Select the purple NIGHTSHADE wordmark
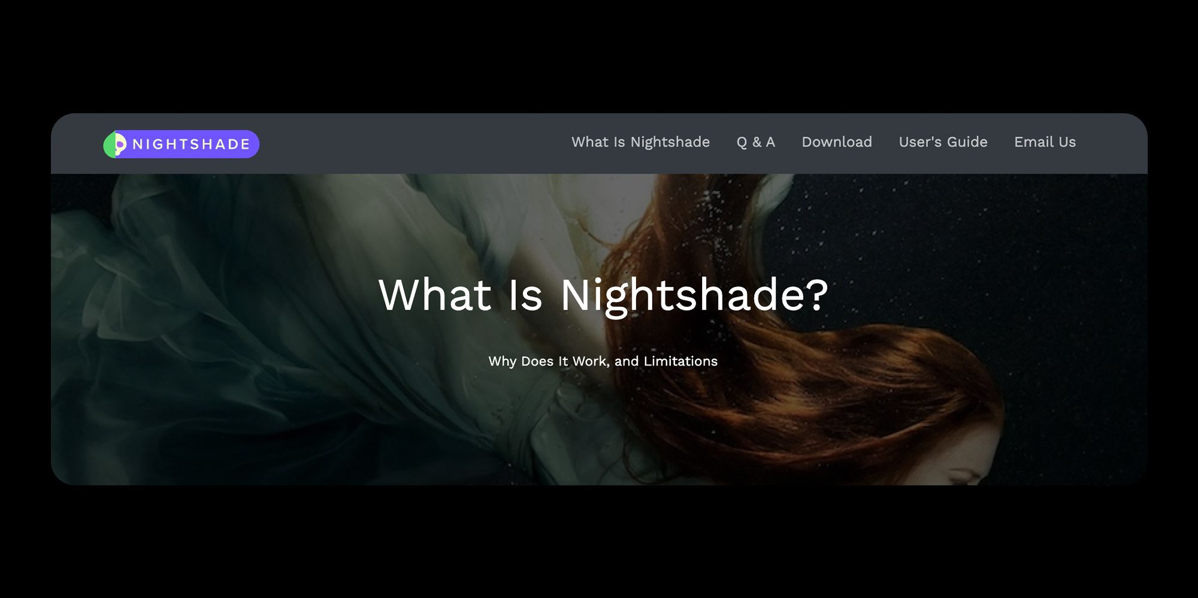 click(x=192, y=144)
